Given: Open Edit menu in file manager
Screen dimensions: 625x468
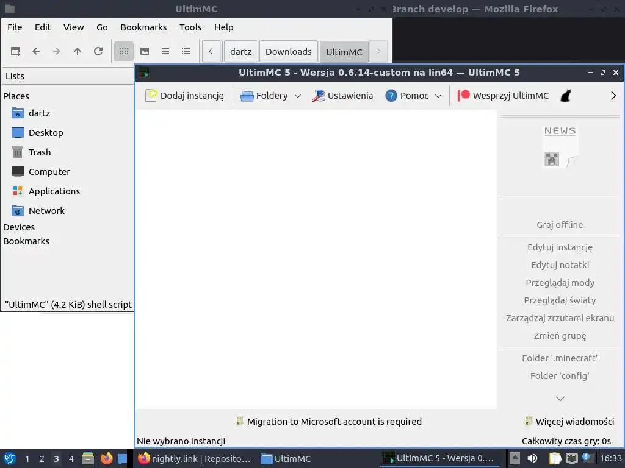Looking at the screenshot, I should [x=43, y=27].
